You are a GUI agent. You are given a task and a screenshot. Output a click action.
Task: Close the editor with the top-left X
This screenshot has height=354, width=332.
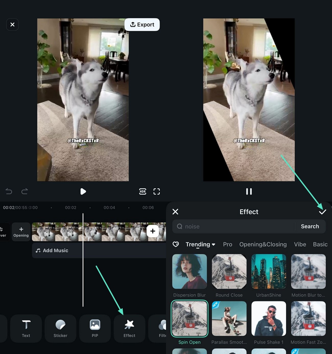[12, 25]
